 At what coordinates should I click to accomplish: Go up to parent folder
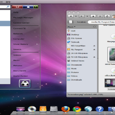click(x=93, y=16)
